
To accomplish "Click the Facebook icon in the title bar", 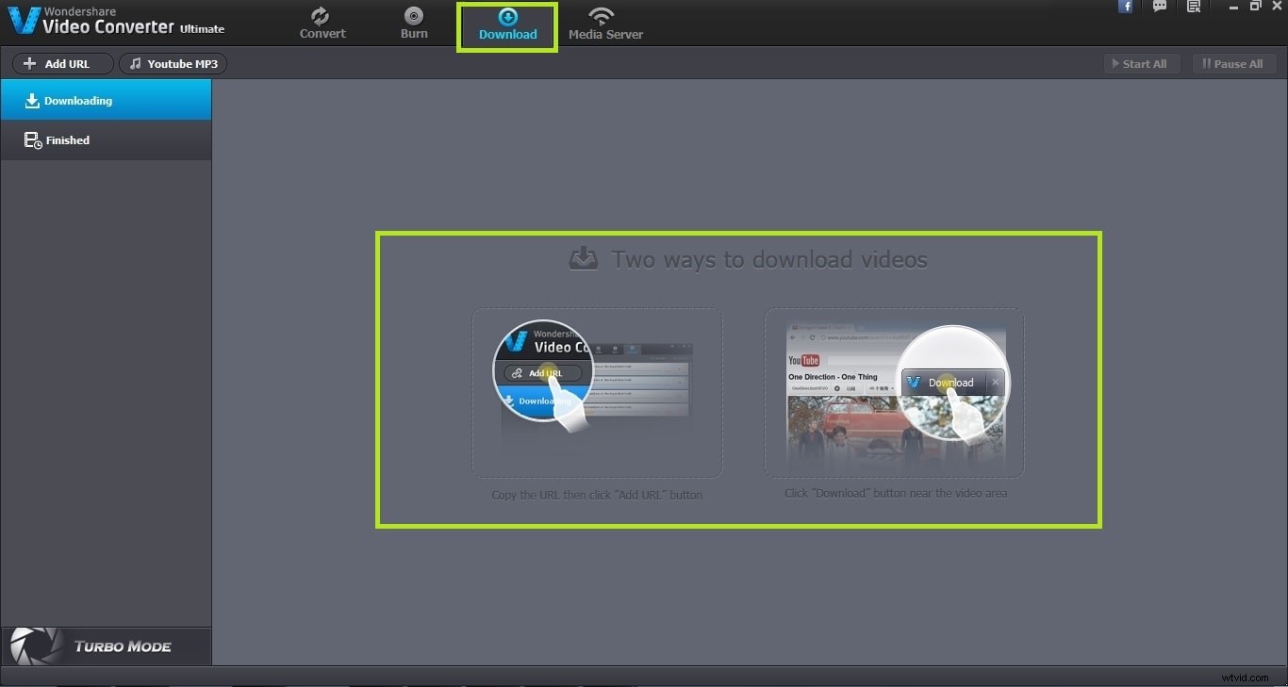I will [1126, 7].
